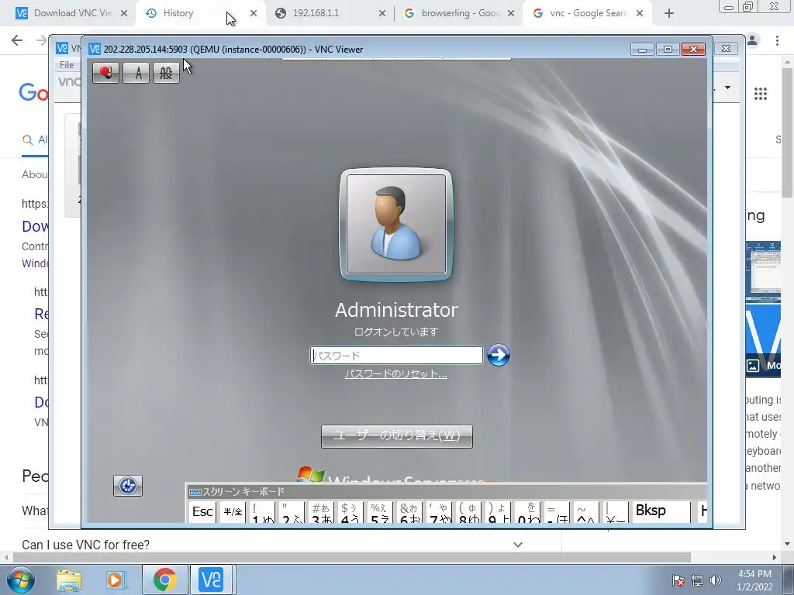Click the red IME toolbar icon in VNC session

coord(105,73)
